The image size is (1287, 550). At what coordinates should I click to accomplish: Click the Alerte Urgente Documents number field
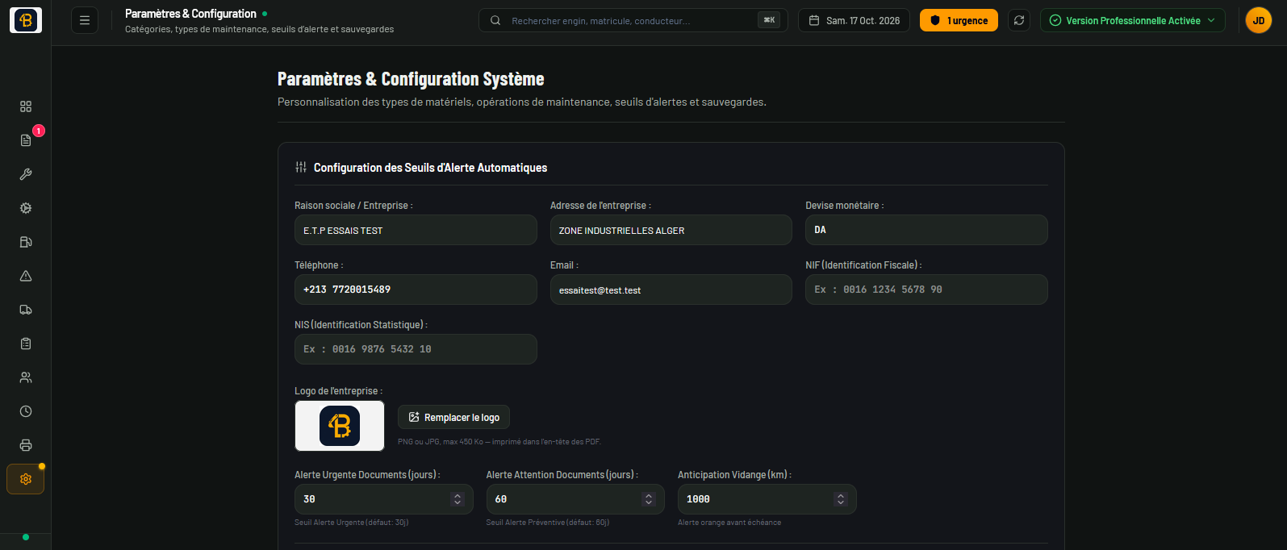coord(383,499)
